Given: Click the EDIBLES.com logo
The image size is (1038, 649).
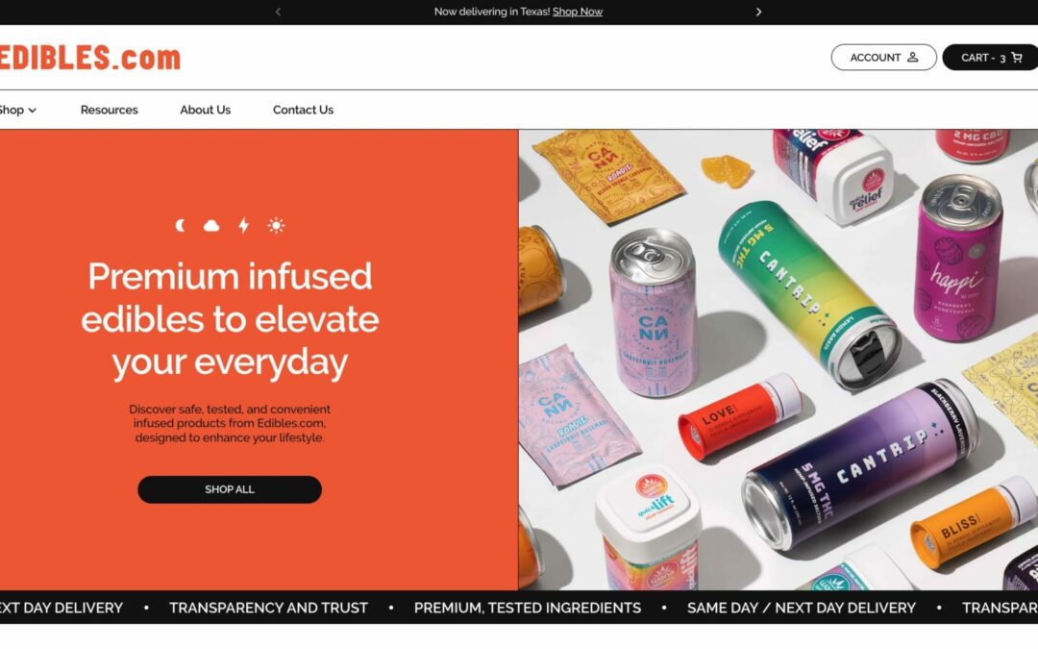Looking at the screenshot, I should (90, 58).
